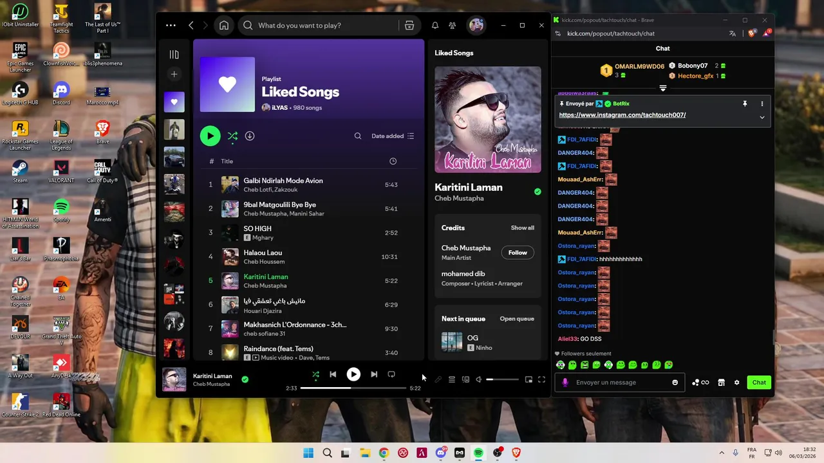The height and width of the screenshot is (463, 824).
Task: Open the Date added sort dropdown
Action: [x=393, y=136]
